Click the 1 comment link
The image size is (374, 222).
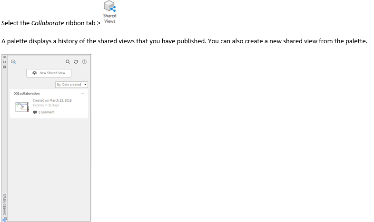pos(46,112)
